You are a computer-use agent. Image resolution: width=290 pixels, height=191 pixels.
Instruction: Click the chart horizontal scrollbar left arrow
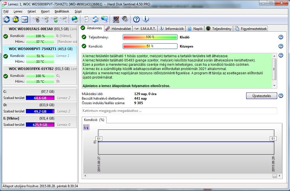click(x=85, y=176)
